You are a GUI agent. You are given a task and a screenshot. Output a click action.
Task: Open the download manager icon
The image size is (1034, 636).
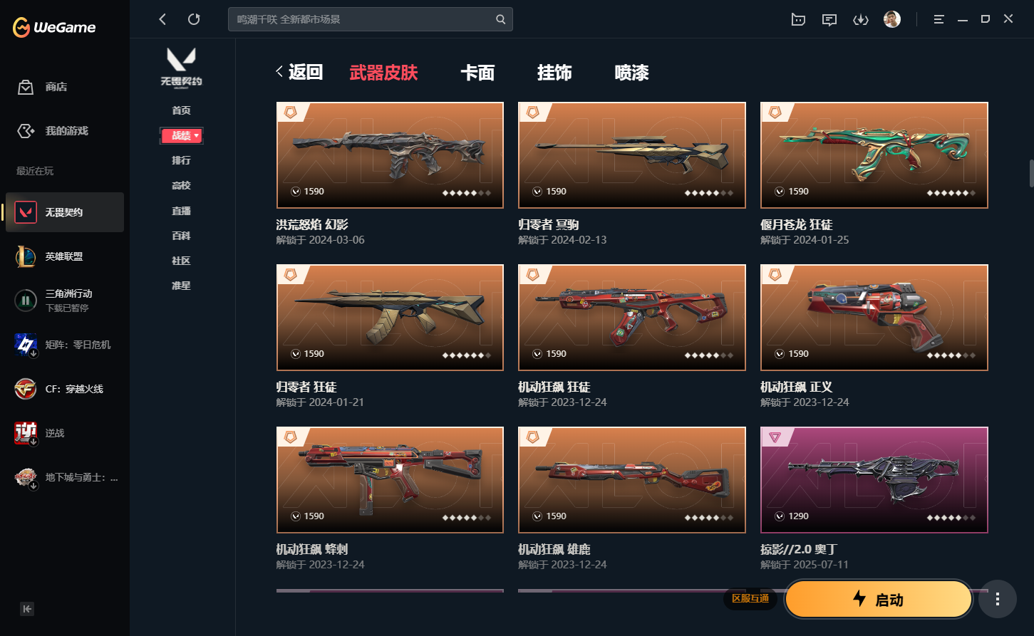[861, 20]
